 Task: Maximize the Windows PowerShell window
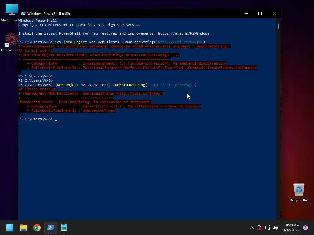pyautogui.click(x=260, y=13)
